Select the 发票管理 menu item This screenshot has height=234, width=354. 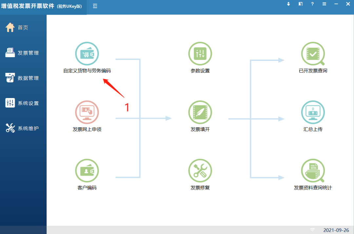pos(28,53)
